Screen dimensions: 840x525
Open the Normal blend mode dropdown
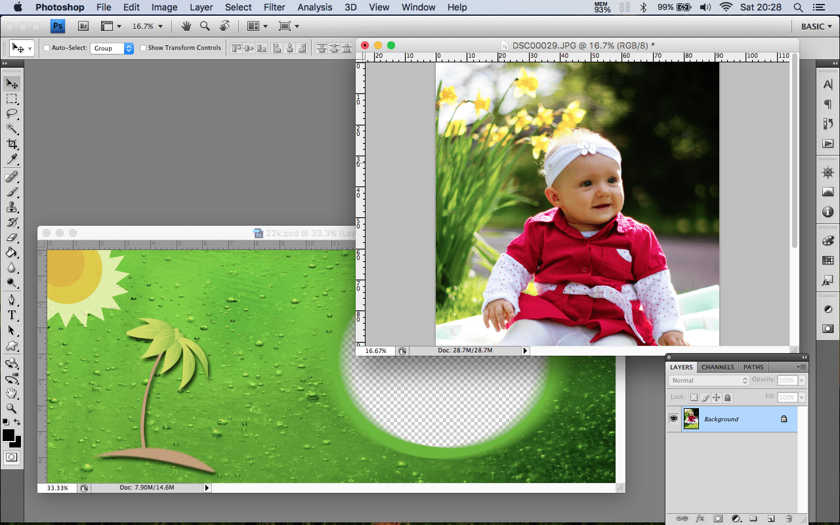click(709, 381)
